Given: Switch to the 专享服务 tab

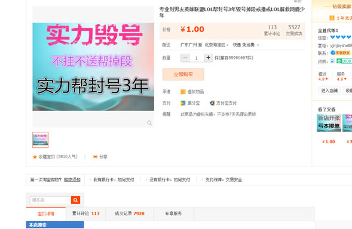Looking at the screenshot, I should point(173,213).
